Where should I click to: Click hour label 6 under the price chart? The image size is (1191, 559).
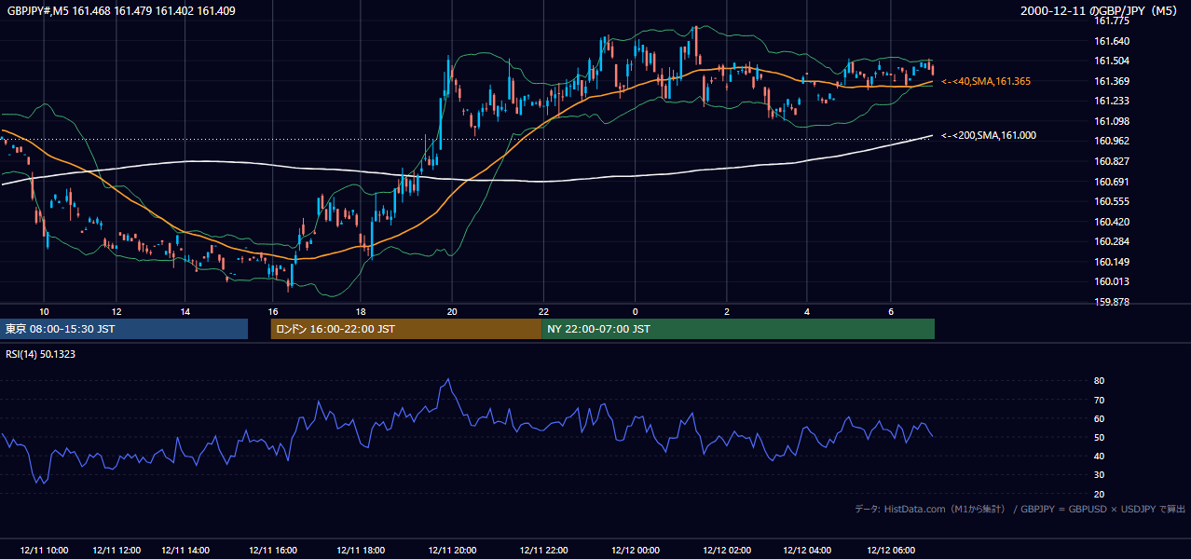(x=892, y=311)
